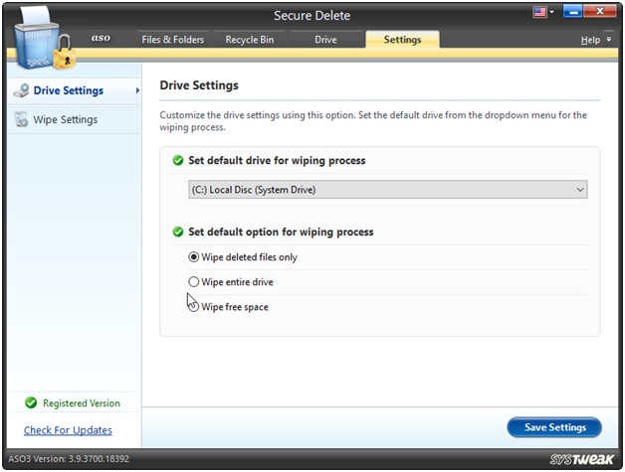Switch to the Files & Folders tab
Screen dimensions: 625x472
[x=172, y=40]
